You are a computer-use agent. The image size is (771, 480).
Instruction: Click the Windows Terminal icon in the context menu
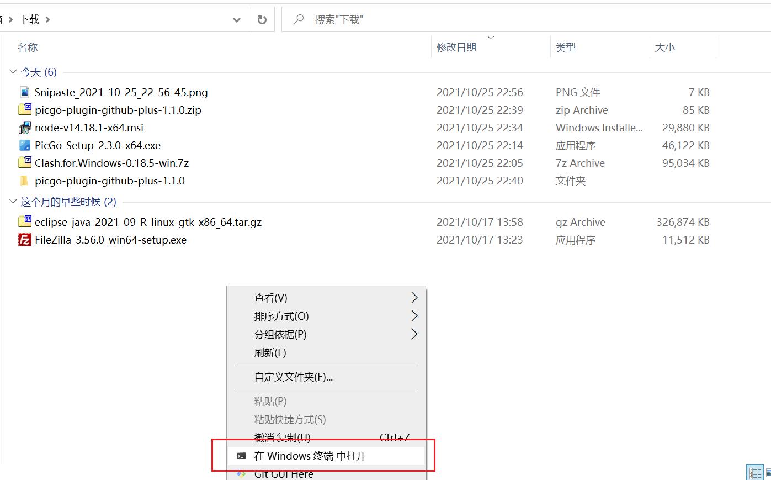tap(241, 456)
